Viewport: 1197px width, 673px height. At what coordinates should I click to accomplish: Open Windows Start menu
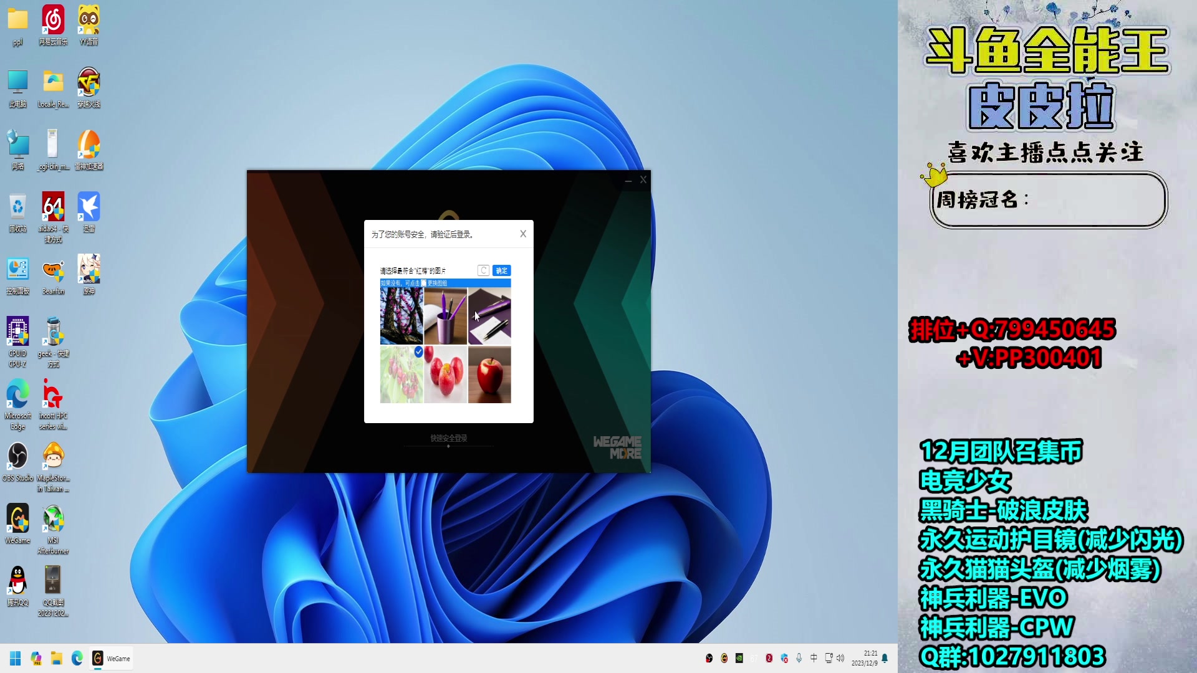tap(16, 658)
